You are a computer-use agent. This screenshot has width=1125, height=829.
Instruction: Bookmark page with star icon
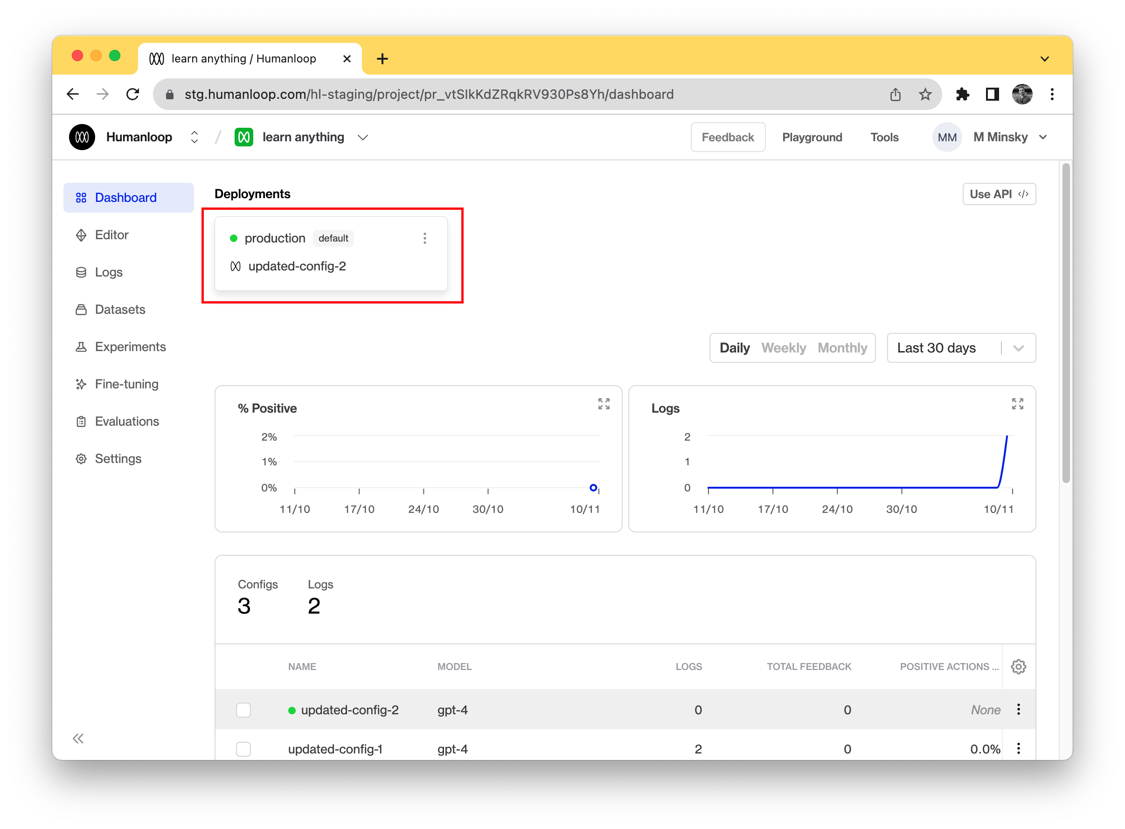pyautogui.click(x=925, y=94)
